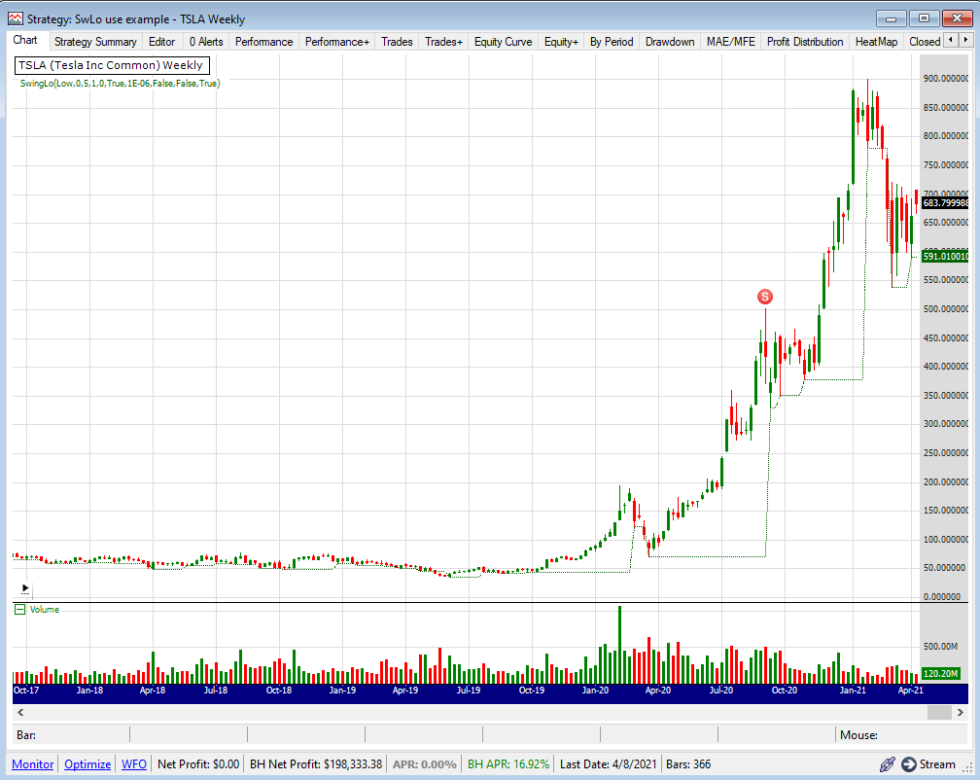Click the horizontal scrollbar right arrow
This screenshot has height=780, width=980.
pos(961,713)
